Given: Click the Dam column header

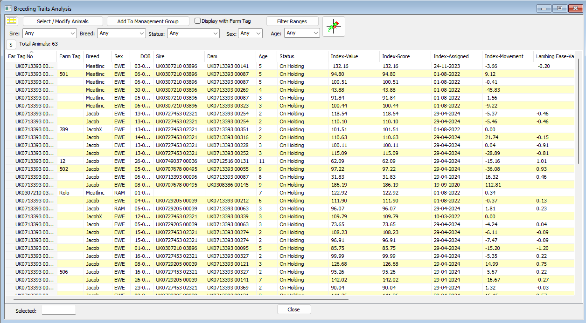Looking at the screenshot, I should [x=230, y=56].
